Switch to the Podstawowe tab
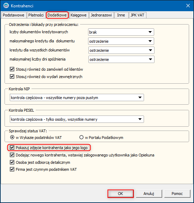Screen dimensions: 194x203 tap(14, 15)
